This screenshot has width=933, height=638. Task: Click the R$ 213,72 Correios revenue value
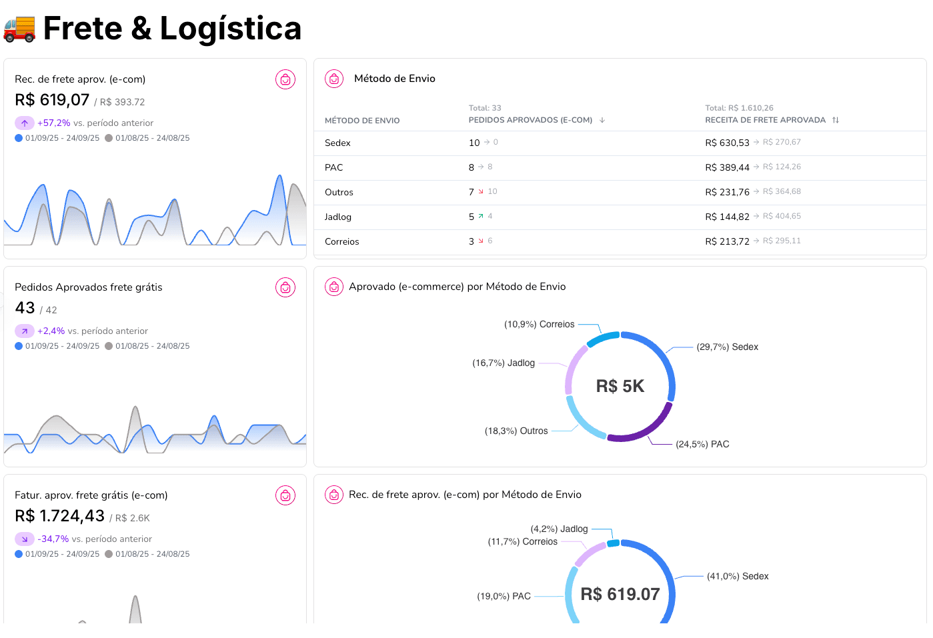[x=727, y=241]
